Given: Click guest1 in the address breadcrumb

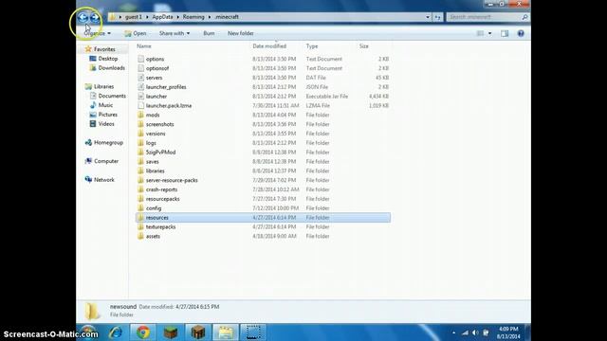Looking at the screenshot, I should pyautogui.click(x=134, y=17).
